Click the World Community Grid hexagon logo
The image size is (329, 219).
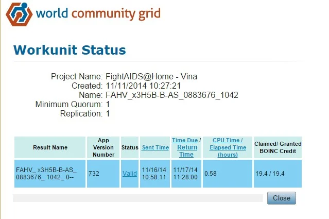(x=19, y=14)
